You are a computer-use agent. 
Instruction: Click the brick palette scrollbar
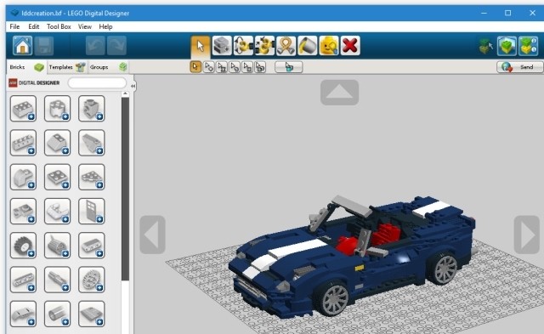pos(125,189)
